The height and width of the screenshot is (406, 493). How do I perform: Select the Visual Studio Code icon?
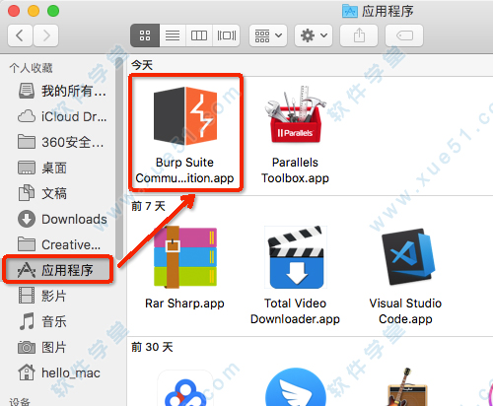coord(407,257)
